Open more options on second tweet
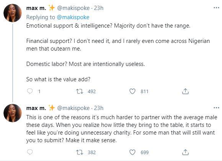This screenshot has height=161, width=222. tap(216, 108)
